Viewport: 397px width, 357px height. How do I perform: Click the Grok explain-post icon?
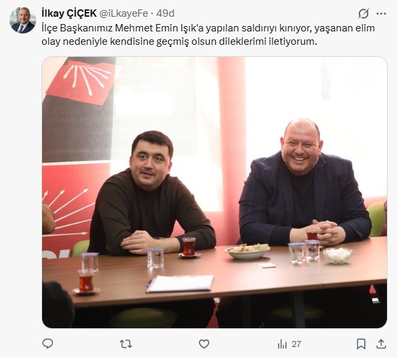(364, 13)
